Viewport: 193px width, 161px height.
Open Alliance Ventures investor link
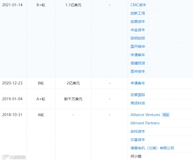point(145,115)
